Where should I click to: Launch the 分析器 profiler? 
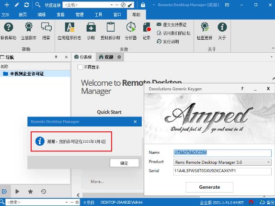tap(131, 31)
